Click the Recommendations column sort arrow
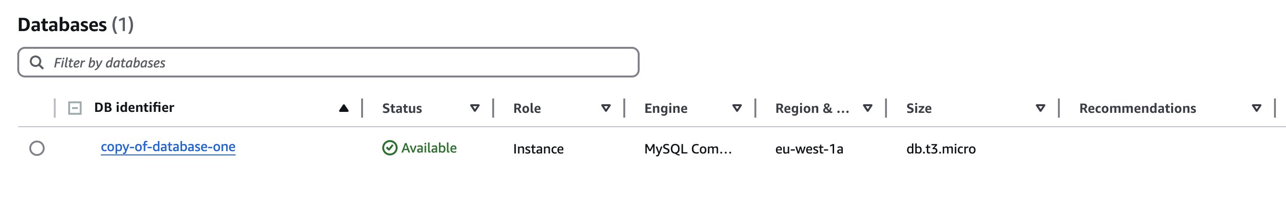The width and height of the screenshot is (1286, 197). coord(1257,108)
